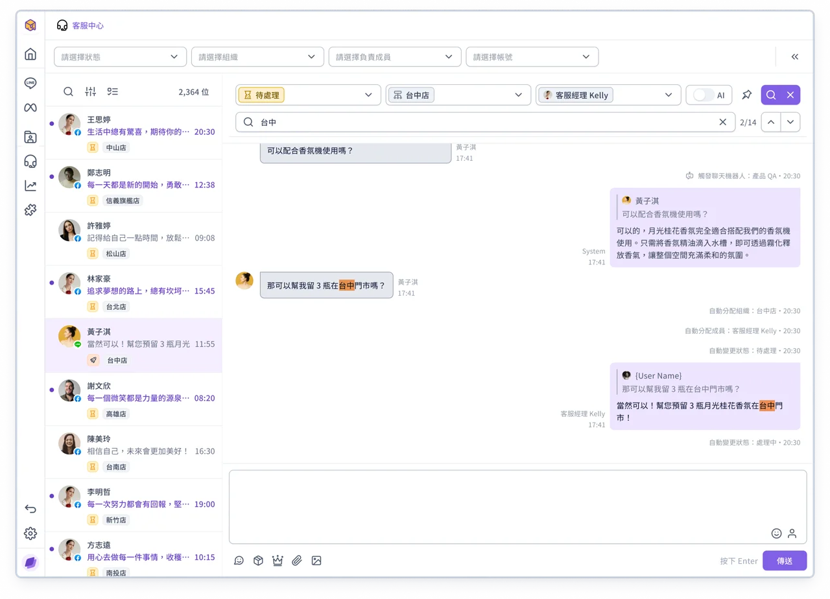Select the 王思婷 conversation
Image resolution: width=830 pixels, height=599 pixels.
tap(134, 133)
